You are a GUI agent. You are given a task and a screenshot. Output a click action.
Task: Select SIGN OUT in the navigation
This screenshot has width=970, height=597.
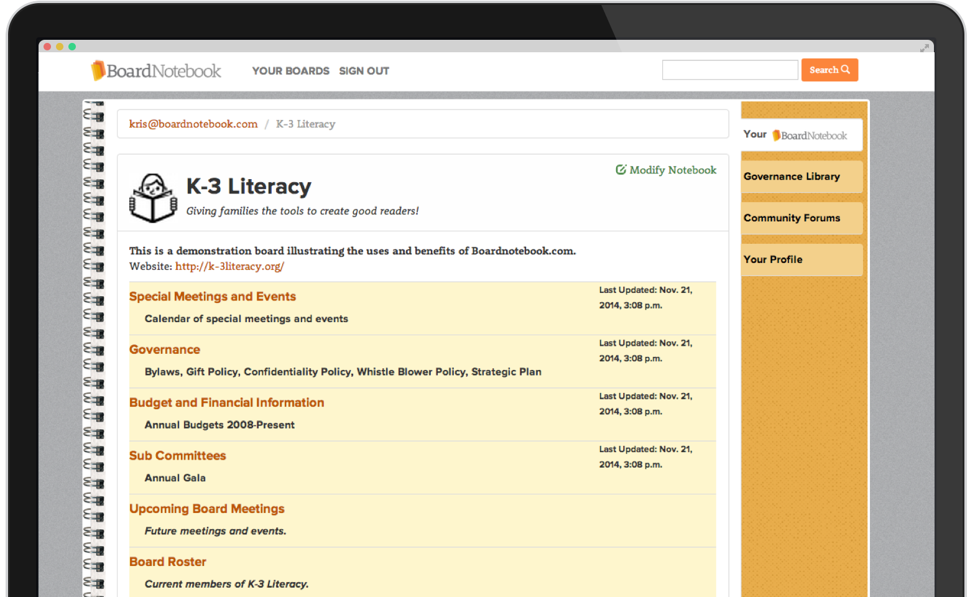(x=364, y=71)
